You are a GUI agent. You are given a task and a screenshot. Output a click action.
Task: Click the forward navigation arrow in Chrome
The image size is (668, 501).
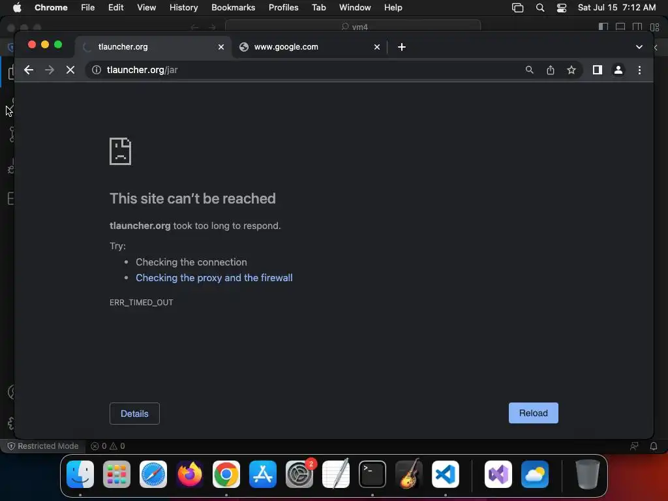50,70
